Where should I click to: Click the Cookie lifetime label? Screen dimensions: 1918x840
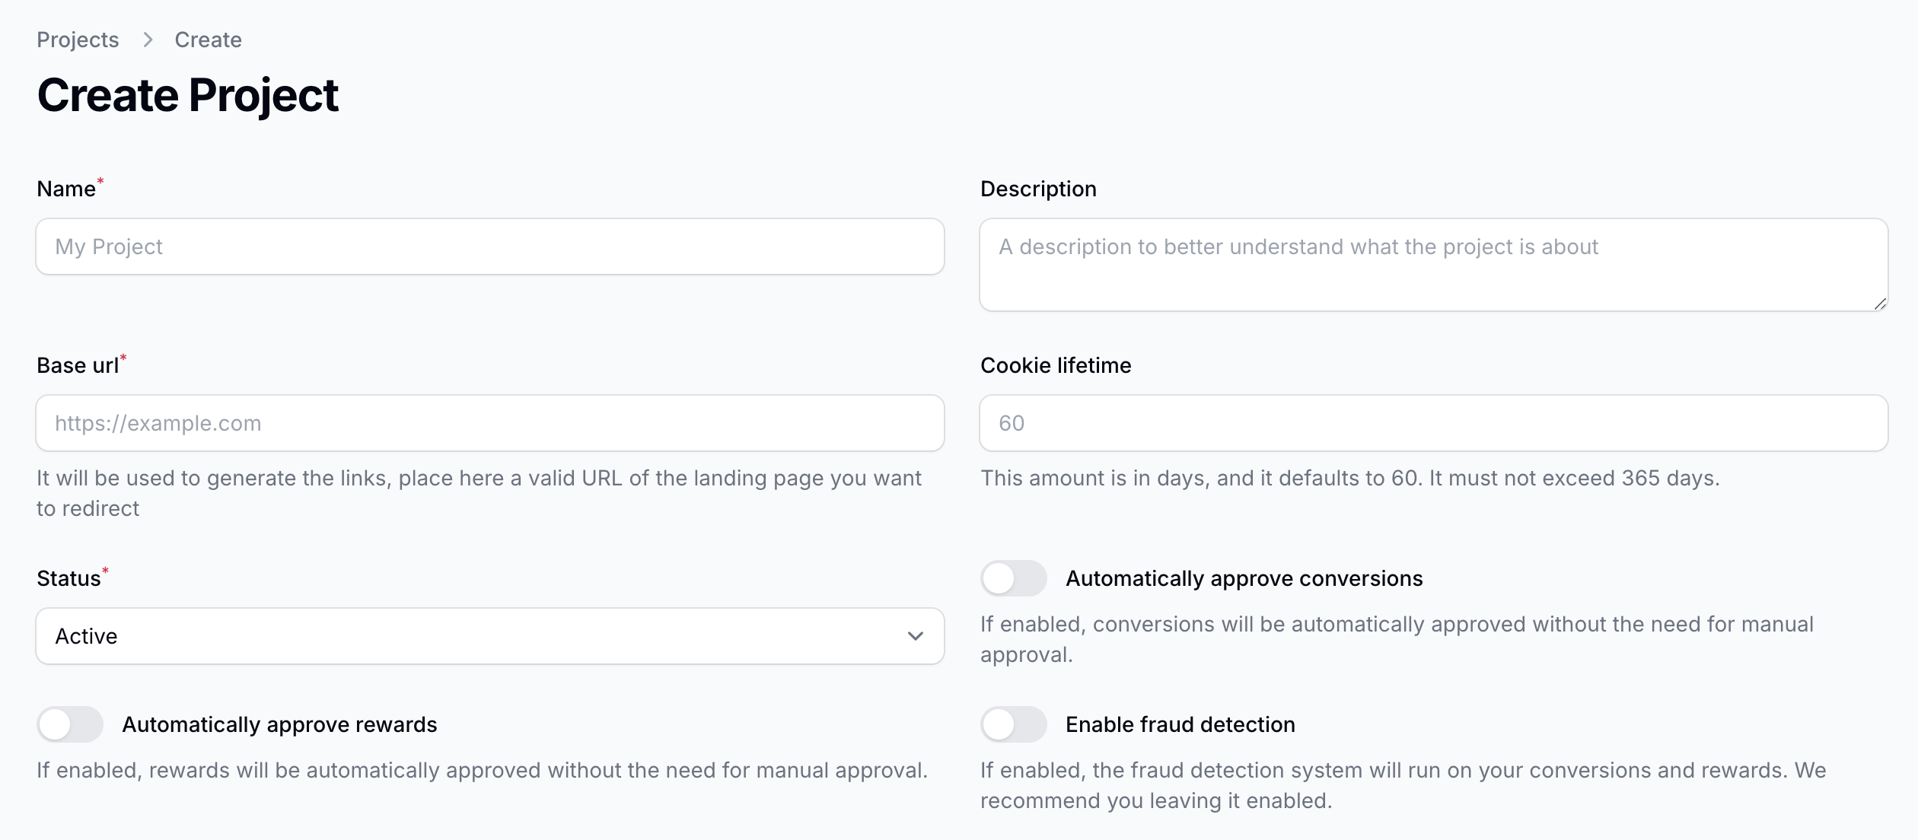1056,365
